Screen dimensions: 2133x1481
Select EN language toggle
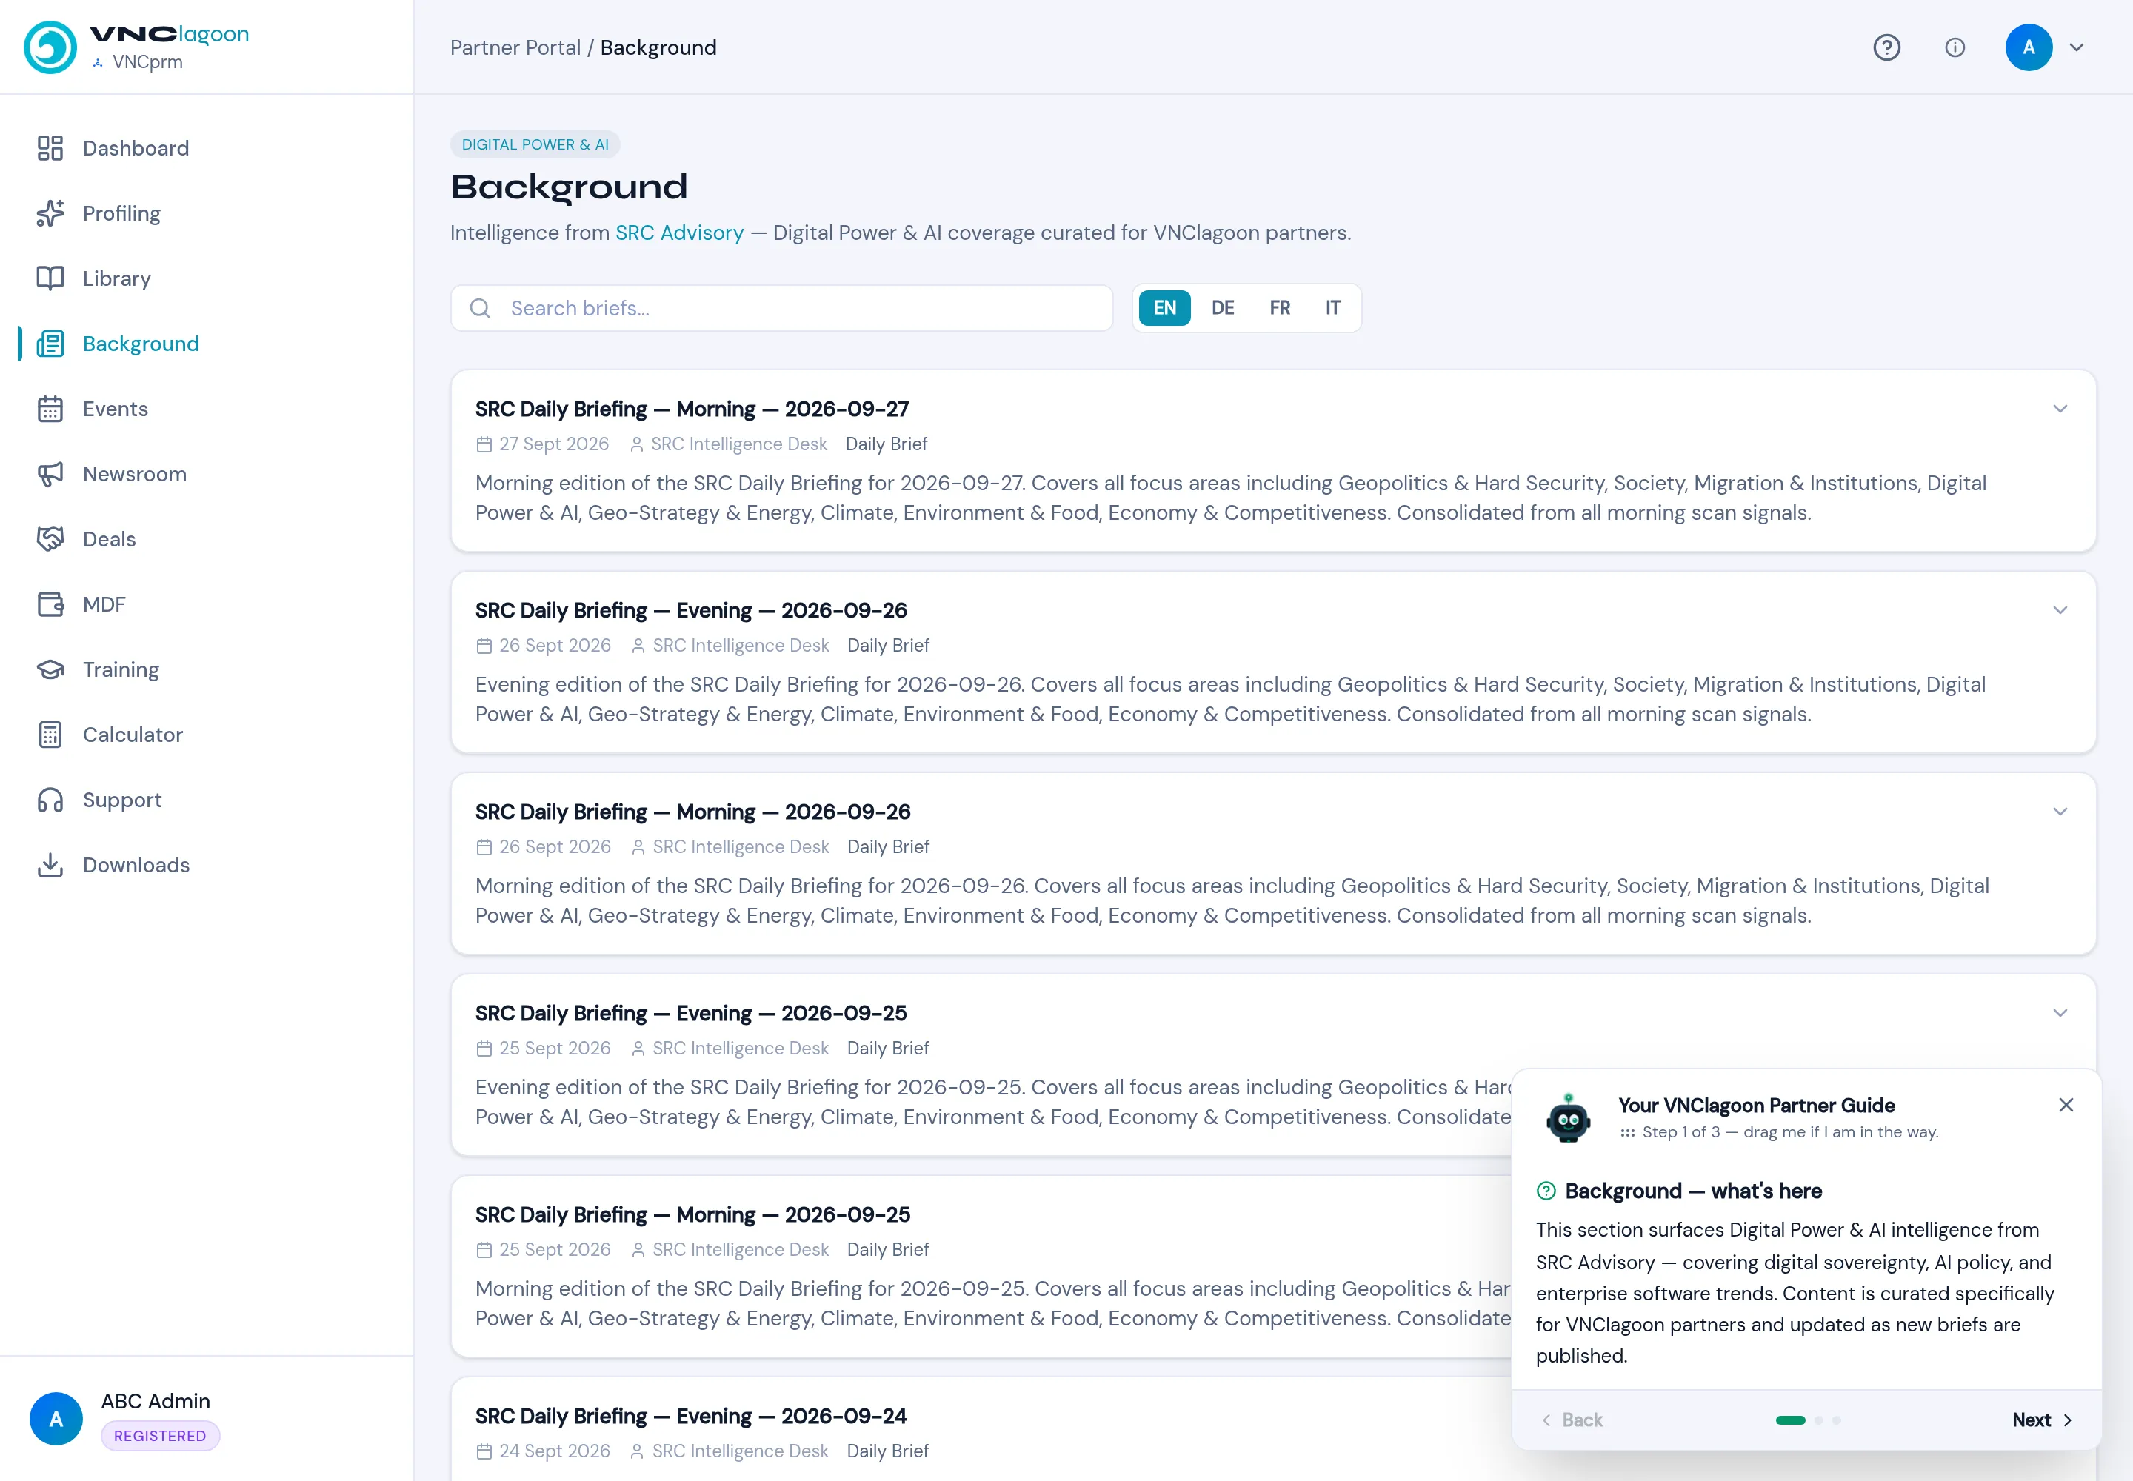[x=1165, y=308]
